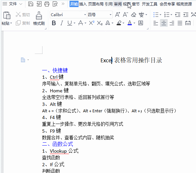Expand the underline style dropdown arrow
This screenshot has width=196, height=173.
74,23
